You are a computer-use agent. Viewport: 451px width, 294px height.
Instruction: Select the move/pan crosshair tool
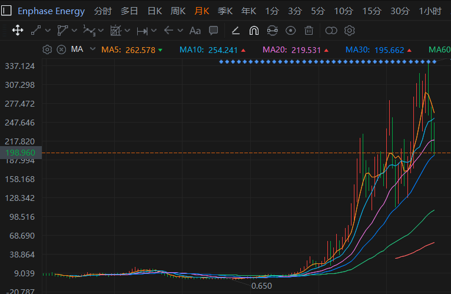tap(17, 30)
